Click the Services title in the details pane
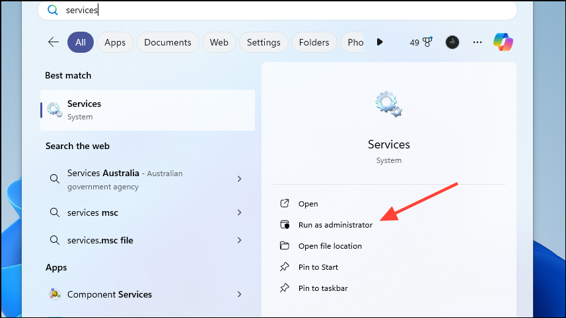Image resolution: width=566 pixels, height=318 pixels. click(x=389, y=144)
